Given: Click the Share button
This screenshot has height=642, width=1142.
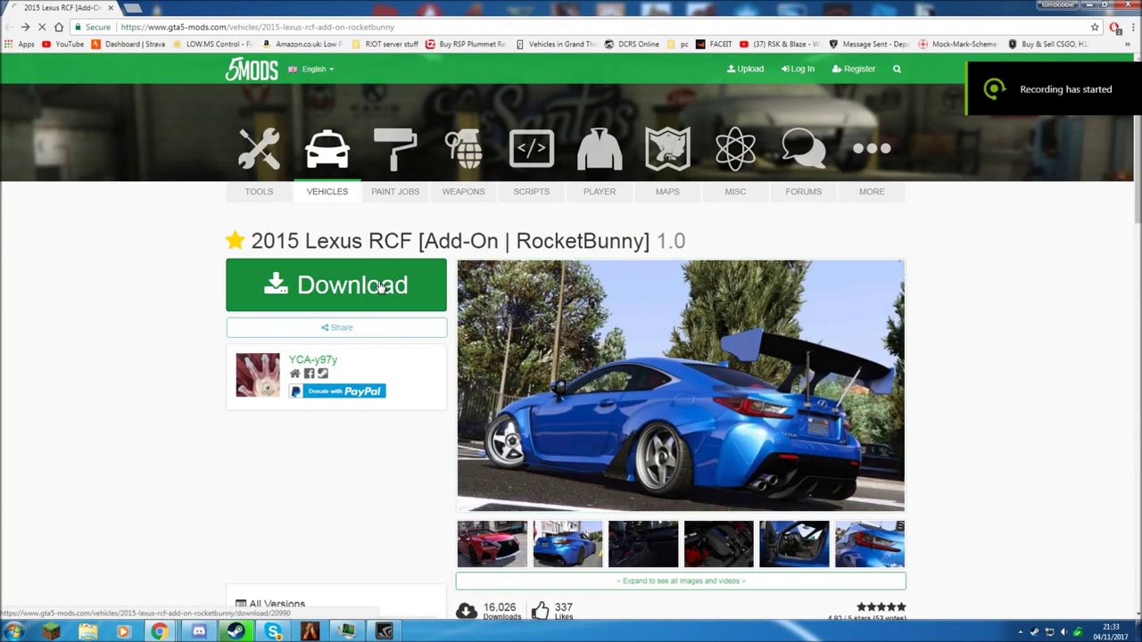Looking at the screenshot, I should (x=336, y=327).
